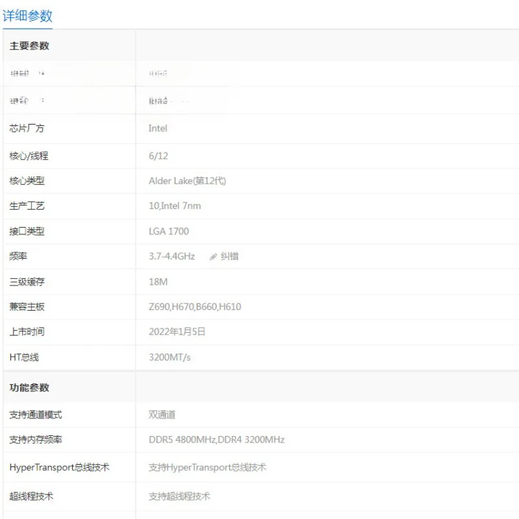Viewport: 519px width, 519px height.
Task: Click the 2022年1月5日 value
Action: (177, 332)
